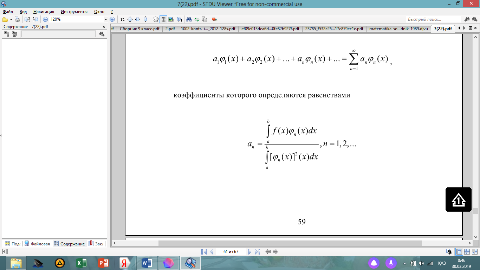The width and height of the screenshot is (480, 270).
Task: Expand the 120% zoom dropdown
Action: 106,19
